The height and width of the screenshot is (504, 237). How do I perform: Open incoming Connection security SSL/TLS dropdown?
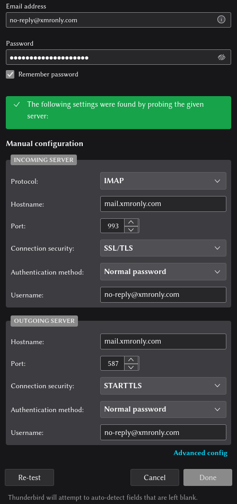[x=163, y=248]
